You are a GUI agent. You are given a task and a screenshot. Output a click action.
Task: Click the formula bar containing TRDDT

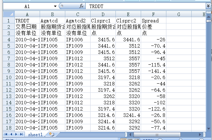[145, 6]
